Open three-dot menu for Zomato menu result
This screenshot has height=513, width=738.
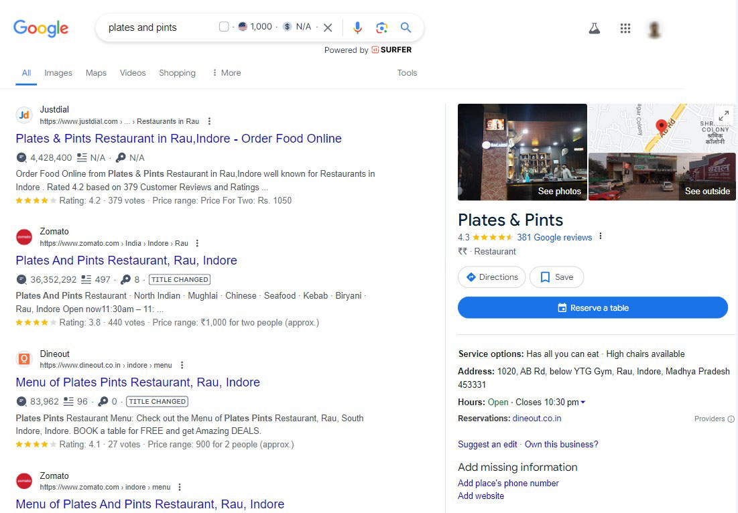click(180, 487)
